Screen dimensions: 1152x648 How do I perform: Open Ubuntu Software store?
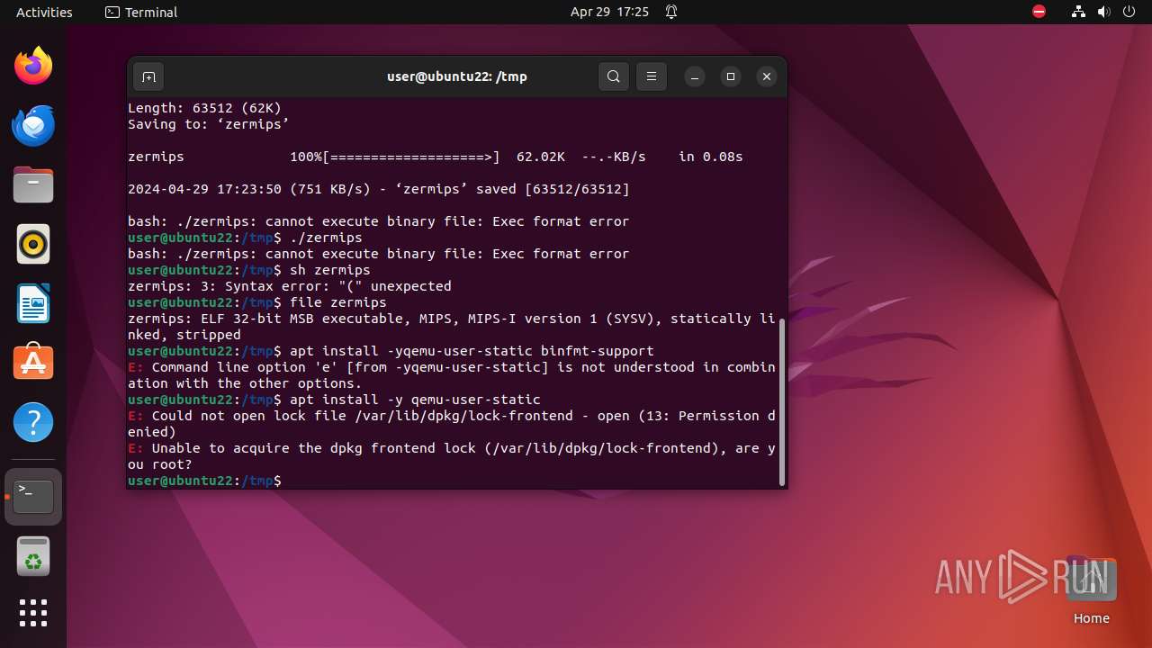[x=33, y=363]
